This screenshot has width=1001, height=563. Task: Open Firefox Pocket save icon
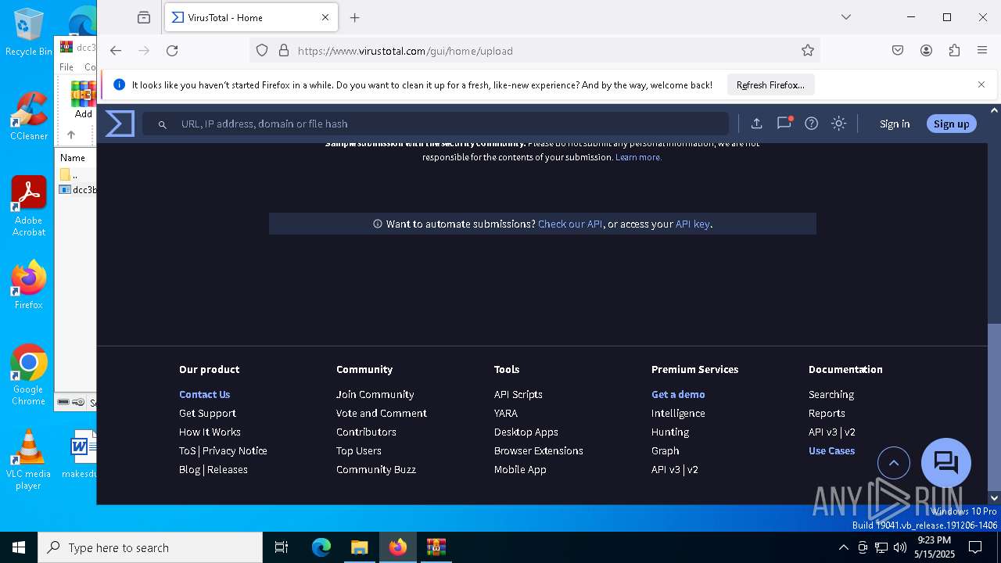(x=898, y=51)
